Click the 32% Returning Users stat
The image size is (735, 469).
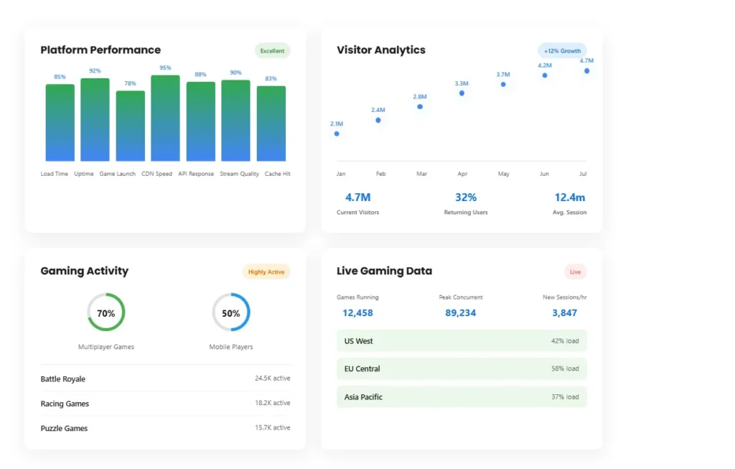pyautogui.click(x=466, y=198)
